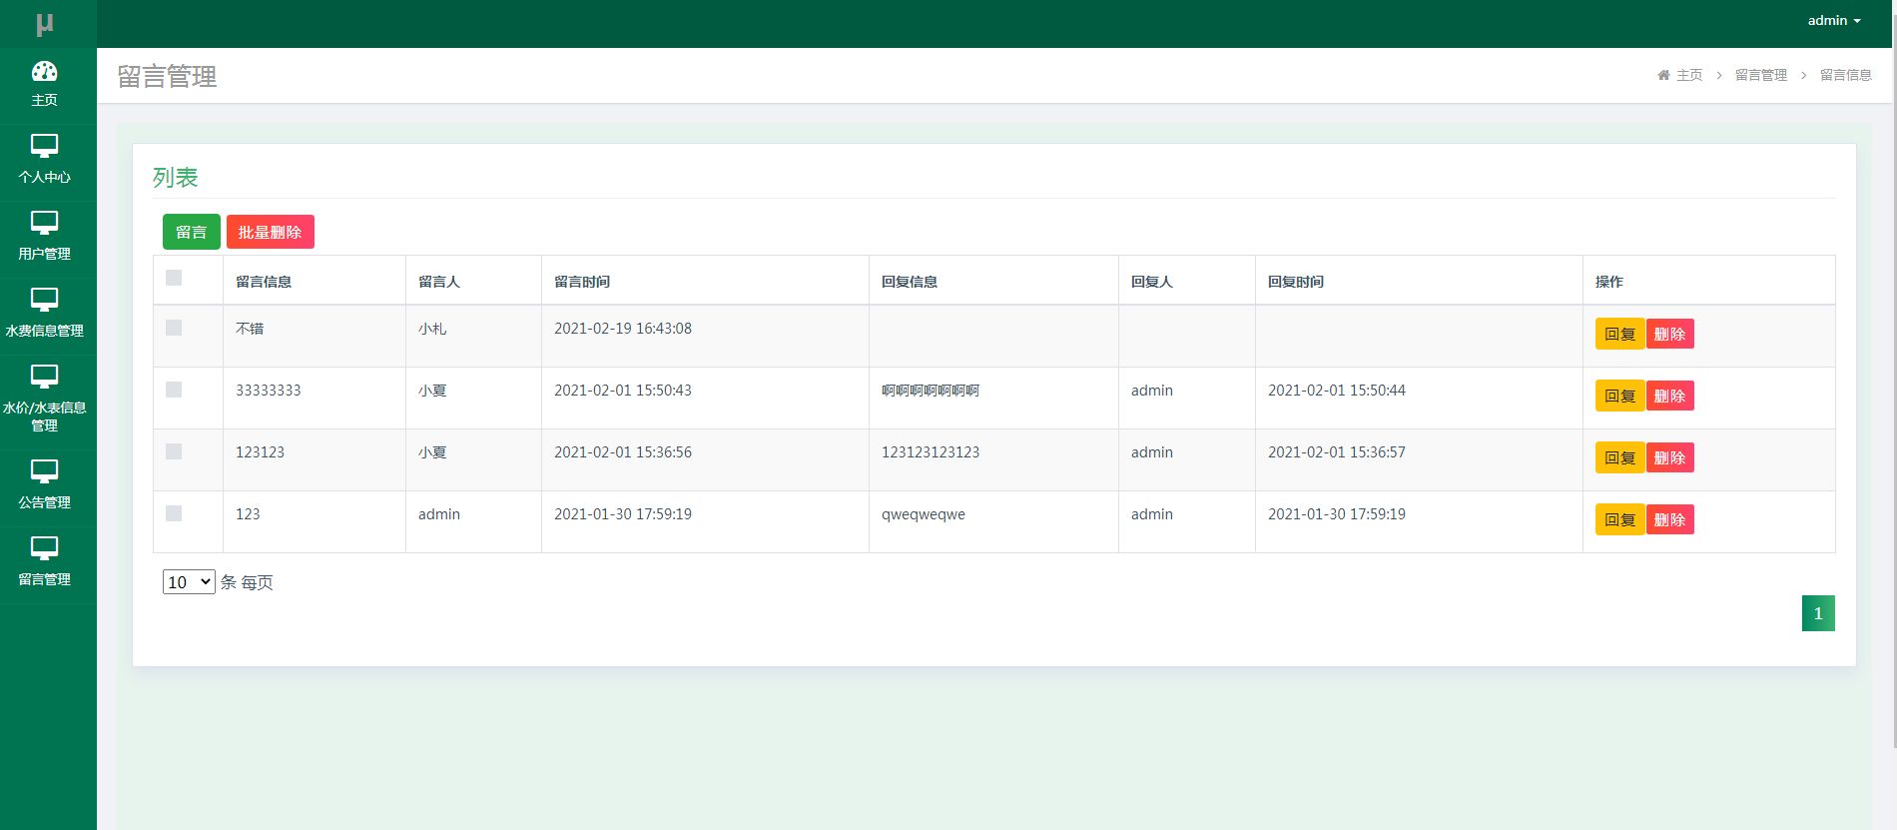Click the 水费信息管理 monitor icon
The image size is (1897, 830).
click(45, 300)
